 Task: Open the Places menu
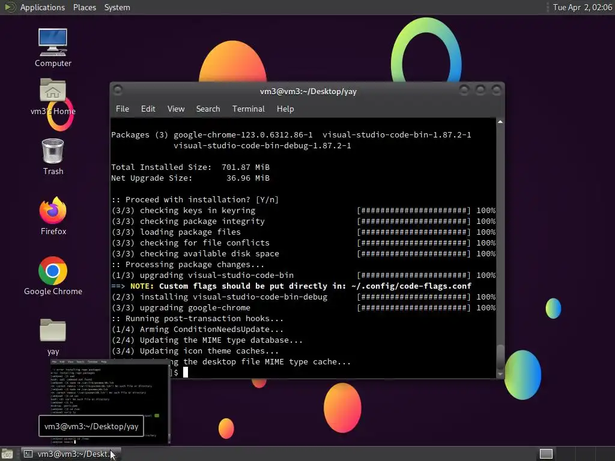point(84,7)
